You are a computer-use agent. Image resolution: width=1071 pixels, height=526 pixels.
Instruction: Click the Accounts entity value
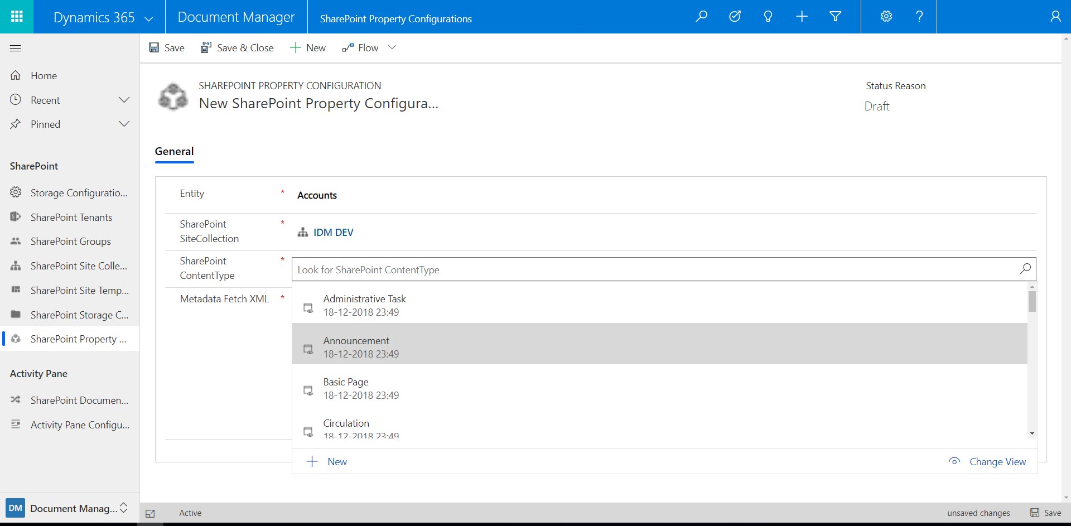pos(317,195)
